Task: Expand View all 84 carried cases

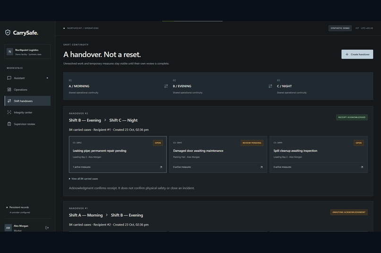Action: pyautogui.click(x=83, y=179)
